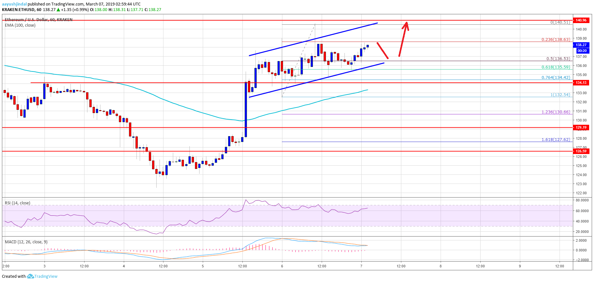
Task: Select the 0.5(136.53) Fibonacci label
Action: 558,59
